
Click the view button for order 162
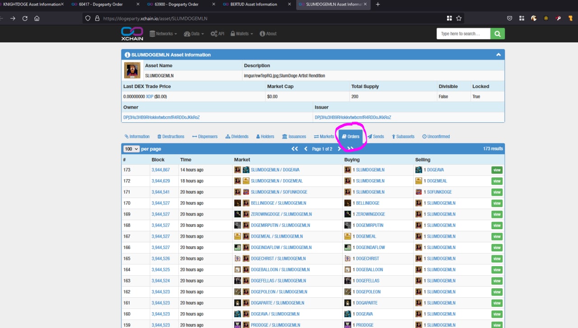click(x=497, y=292)
